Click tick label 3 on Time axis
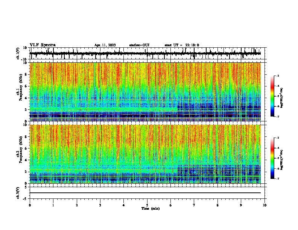The image size is (298, 230). coord(100,205)
